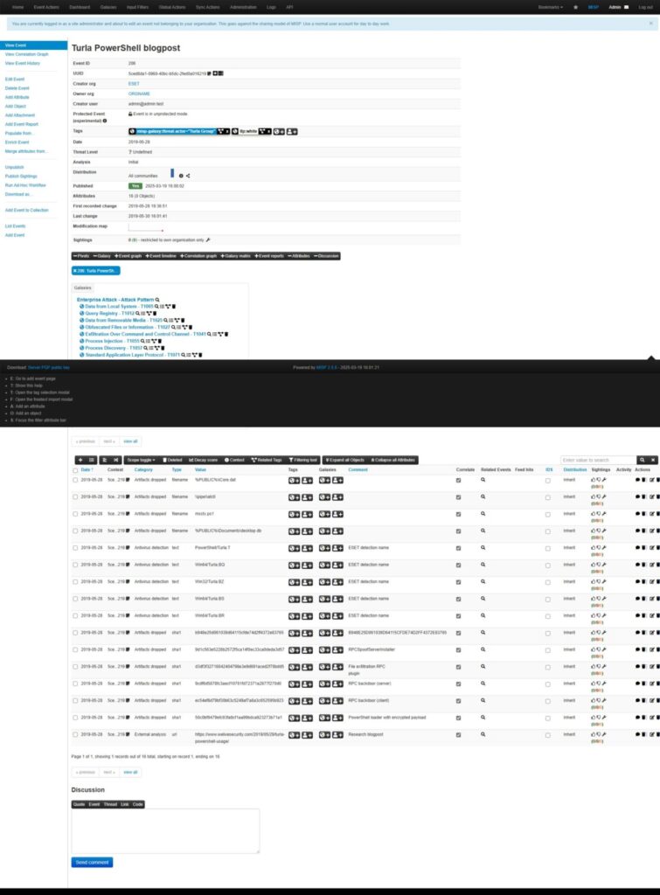Click the sharing graph icon next to Distribution
660x895 pixels.
[x=188, y=176]
